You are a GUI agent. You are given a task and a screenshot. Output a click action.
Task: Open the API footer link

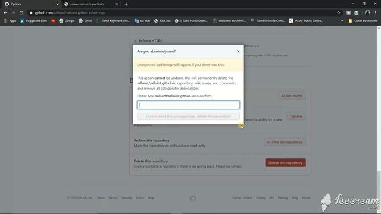pyautogui.click(x=271, y=198)
